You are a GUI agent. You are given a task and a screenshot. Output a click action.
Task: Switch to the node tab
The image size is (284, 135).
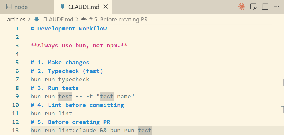(x=27, y=7)
